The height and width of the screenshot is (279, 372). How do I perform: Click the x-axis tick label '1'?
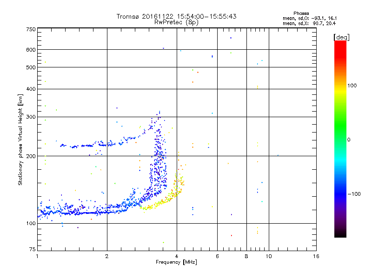[37, 256]
